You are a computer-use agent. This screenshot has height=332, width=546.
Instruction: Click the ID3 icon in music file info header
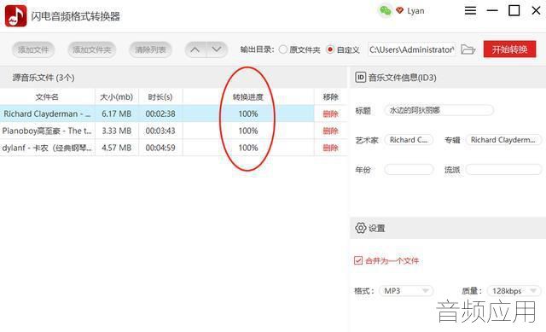(360, 78)
